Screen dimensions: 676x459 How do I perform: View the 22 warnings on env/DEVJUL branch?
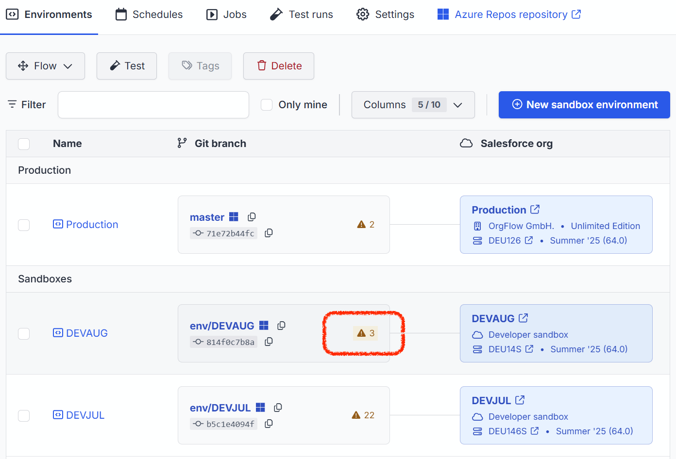[x=363, y=415]
